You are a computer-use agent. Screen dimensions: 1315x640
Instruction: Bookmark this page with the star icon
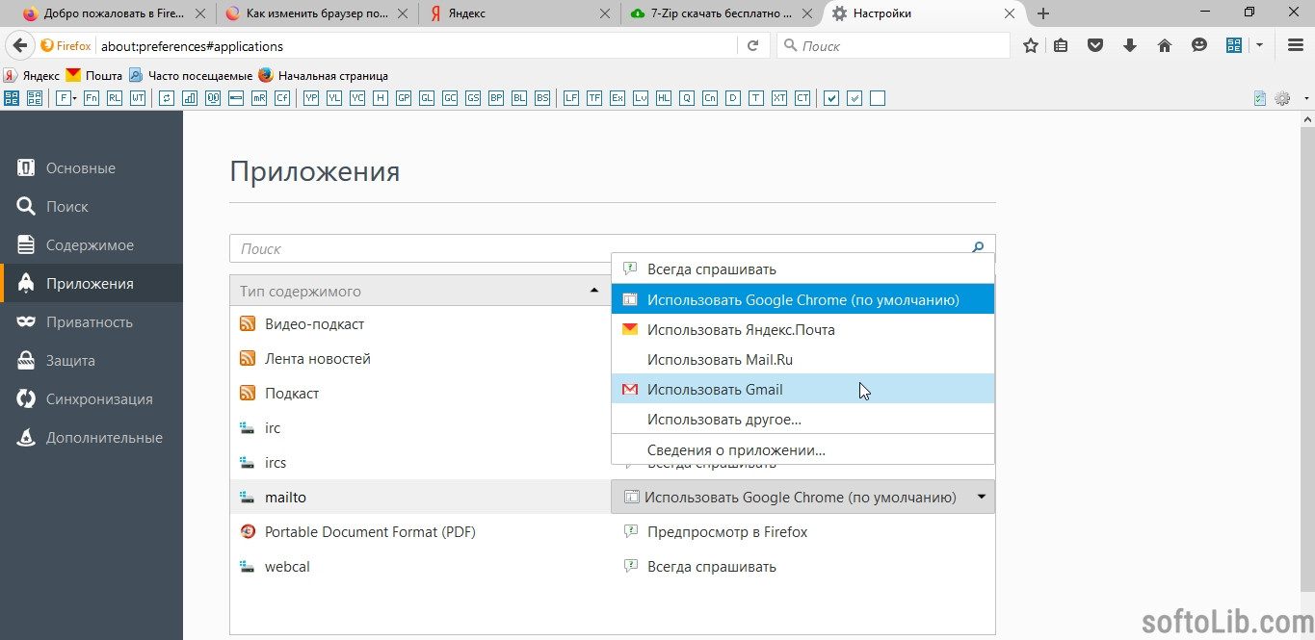click(x=1031, y=45)
